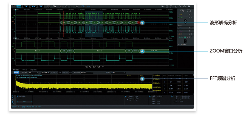Click the 'T' marker icon below the waveform
The image size is (249, 116).
pos(103,67)
